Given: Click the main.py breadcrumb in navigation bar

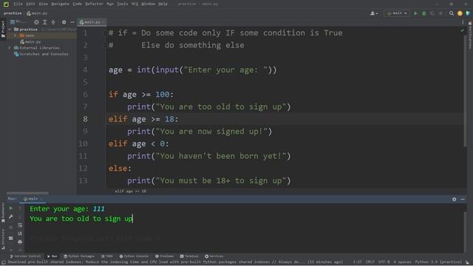Looking at the screenshot, I should coord(37,13).
